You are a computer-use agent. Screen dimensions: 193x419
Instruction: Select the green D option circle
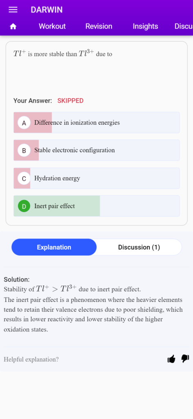24,206
